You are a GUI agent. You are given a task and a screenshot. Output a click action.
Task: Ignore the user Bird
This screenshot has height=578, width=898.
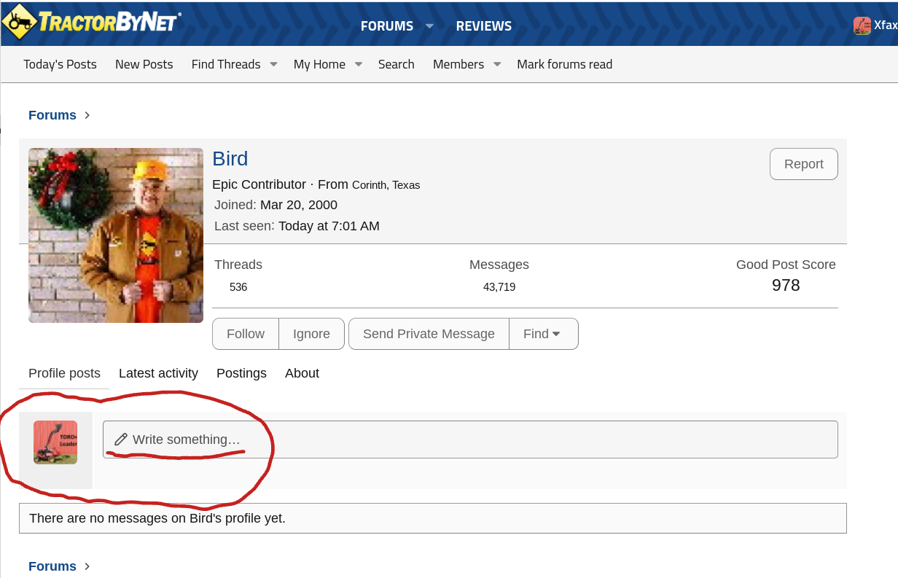pos(311,334)
